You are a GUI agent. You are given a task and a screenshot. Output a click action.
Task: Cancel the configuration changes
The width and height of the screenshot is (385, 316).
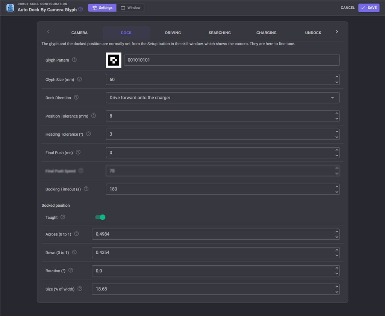(x=347, y=8)
